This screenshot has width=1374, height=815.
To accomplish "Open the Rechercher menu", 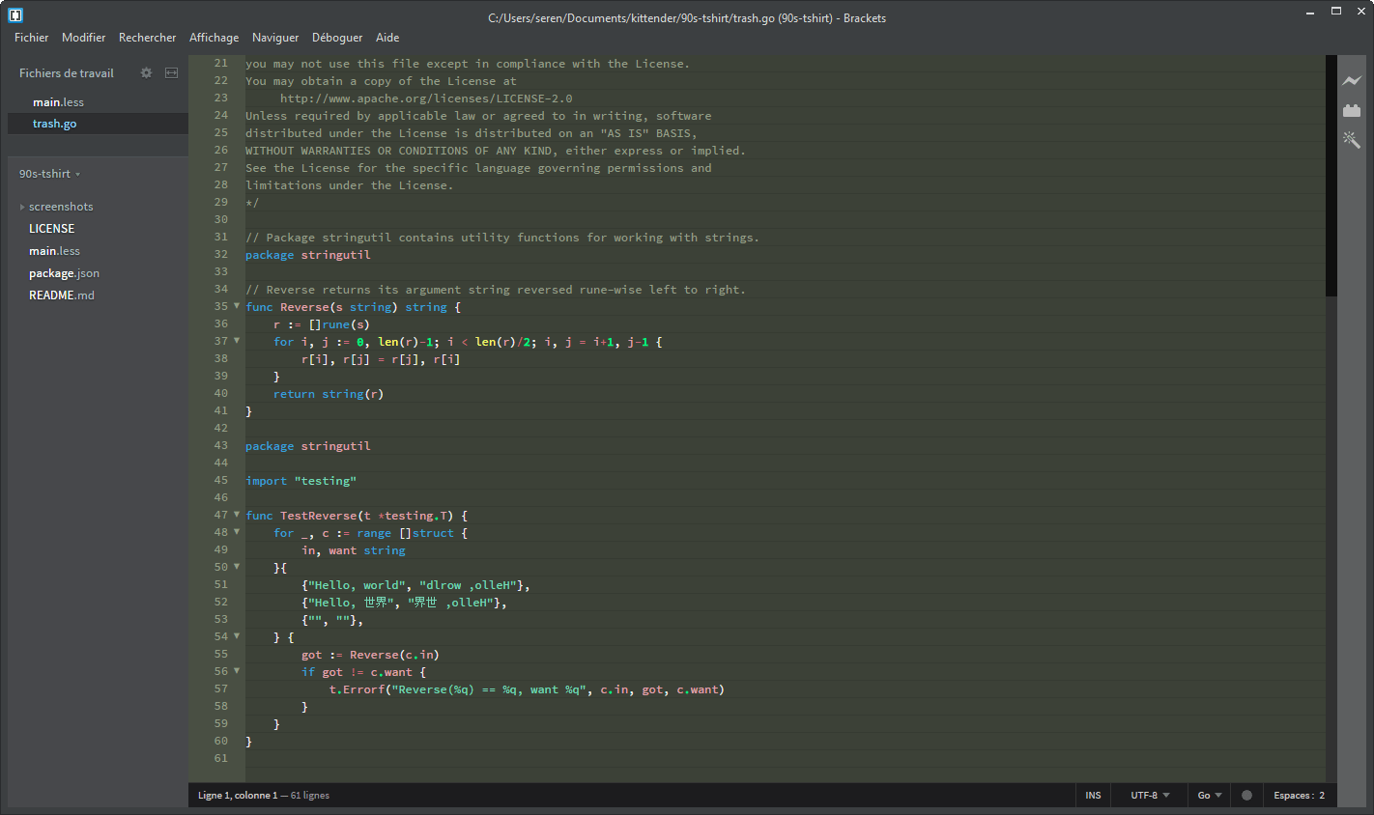I will coord(147,38).
